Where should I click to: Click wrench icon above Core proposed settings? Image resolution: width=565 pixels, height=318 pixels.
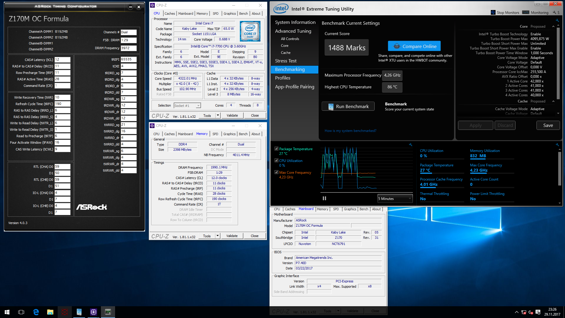557,20
